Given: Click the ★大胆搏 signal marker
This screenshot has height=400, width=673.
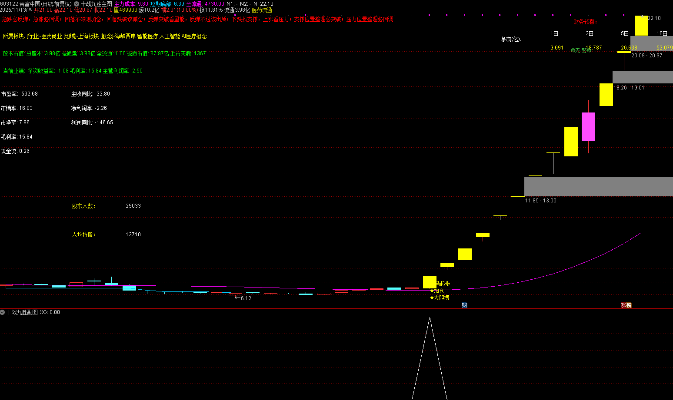Looking at the screenshot, I should tap(440, 298).
